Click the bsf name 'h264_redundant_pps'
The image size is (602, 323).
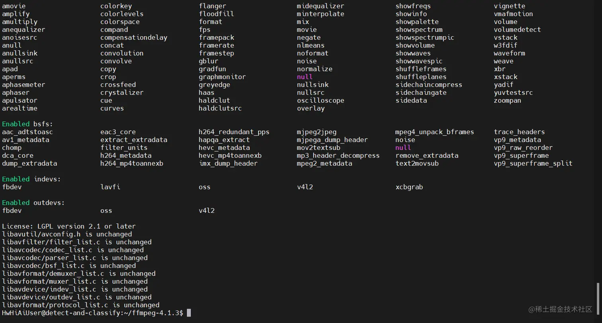pos(234,132)
